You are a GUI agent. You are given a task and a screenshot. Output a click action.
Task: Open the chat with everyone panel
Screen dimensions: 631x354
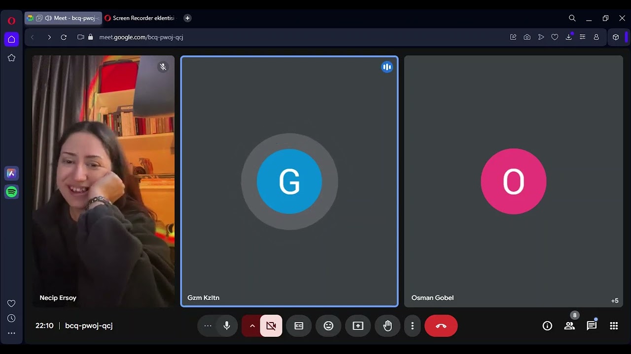592,325
